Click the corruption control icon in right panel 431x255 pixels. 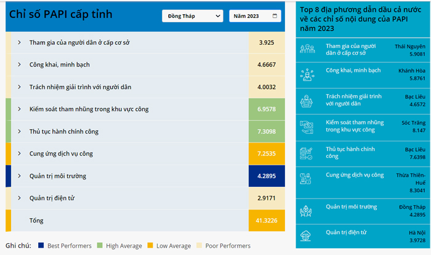306,127
